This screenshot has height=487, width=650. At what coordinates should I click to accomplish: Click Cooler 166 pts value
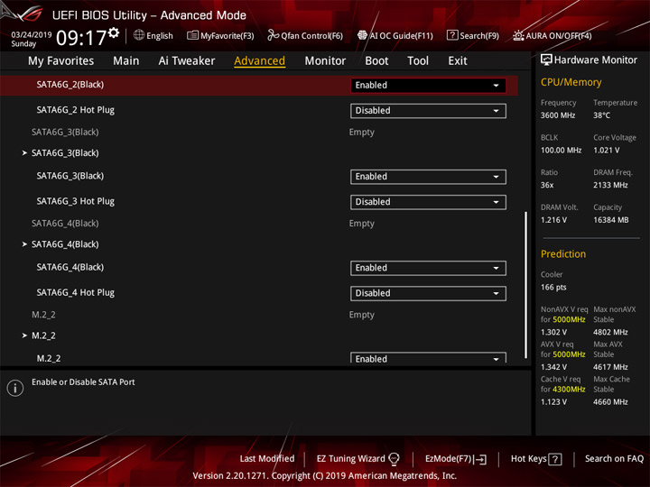[553, 287]
